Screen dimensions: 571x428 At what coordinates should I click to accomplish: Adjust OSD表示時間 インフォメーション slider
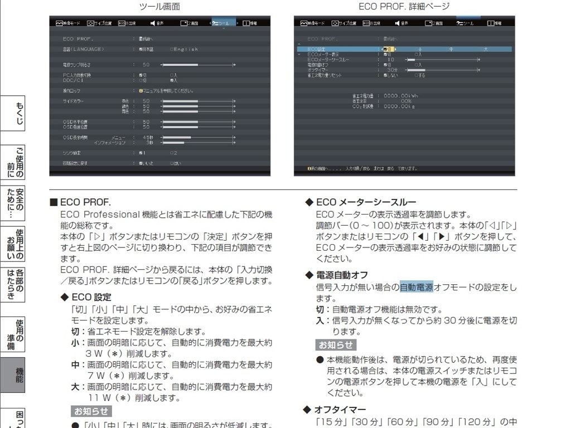tap(198, 143)
